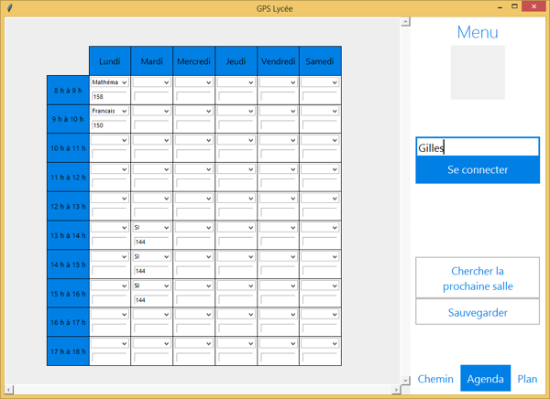Click horizontal scrollbar left arrow
The image size is (550, 399).
point(9,389)
